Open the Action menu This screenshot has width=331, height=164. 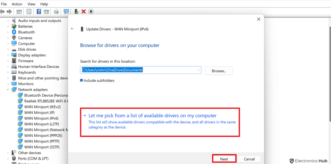click(17, 4)
